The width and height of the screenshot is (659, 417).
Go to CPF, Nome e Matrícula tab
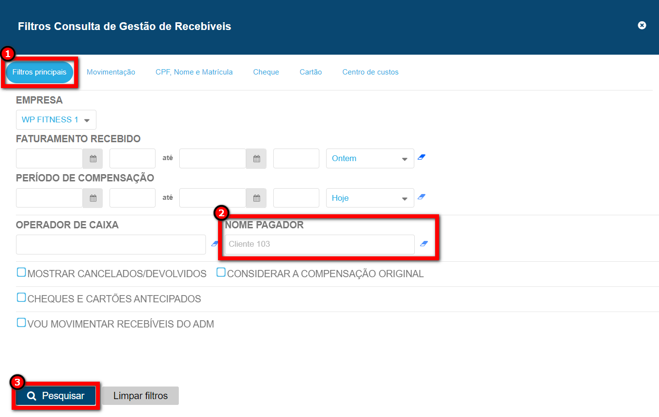(194, 72)
